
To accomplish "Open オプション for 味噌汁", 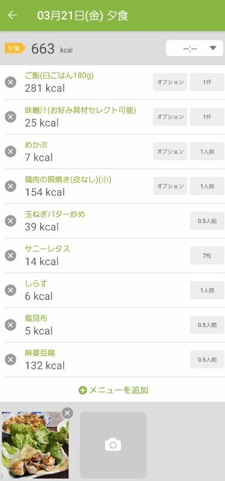I will pos(170,117).
